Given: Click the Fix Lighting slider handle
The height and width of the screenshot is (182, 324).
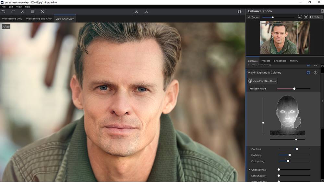Looking at the screenshot, I should click(288, 161).
